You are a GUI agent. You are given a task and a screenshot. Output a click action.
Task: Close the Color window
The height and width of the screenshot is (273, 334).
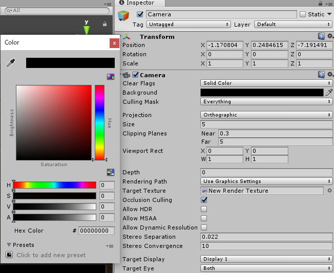(x=114, y=43)
